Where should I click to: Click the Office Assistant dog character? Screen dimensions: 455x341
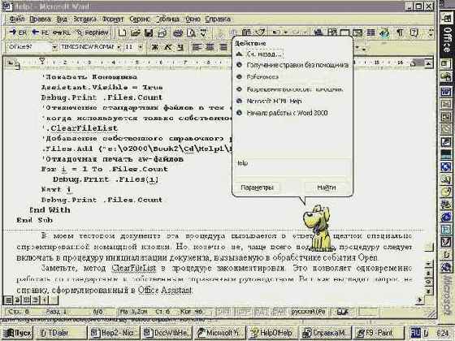318,227
